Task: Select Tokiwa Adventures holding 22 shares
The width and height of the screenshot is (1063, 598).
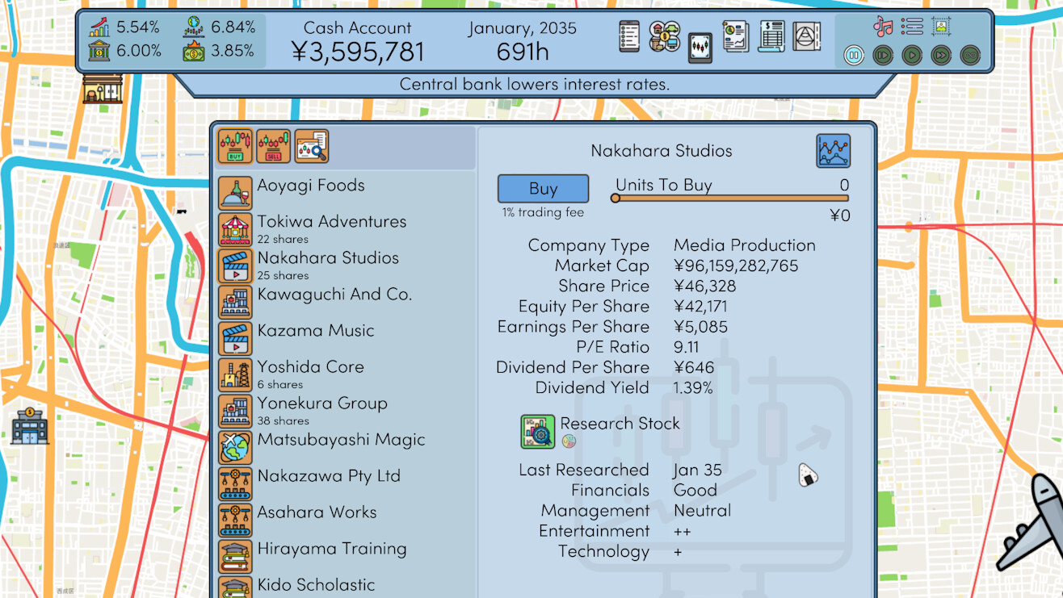Action: tap(331, 228)
